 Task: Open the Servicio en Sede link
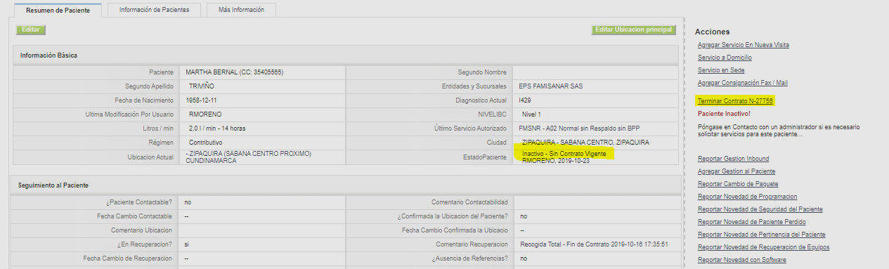point(721,70)
